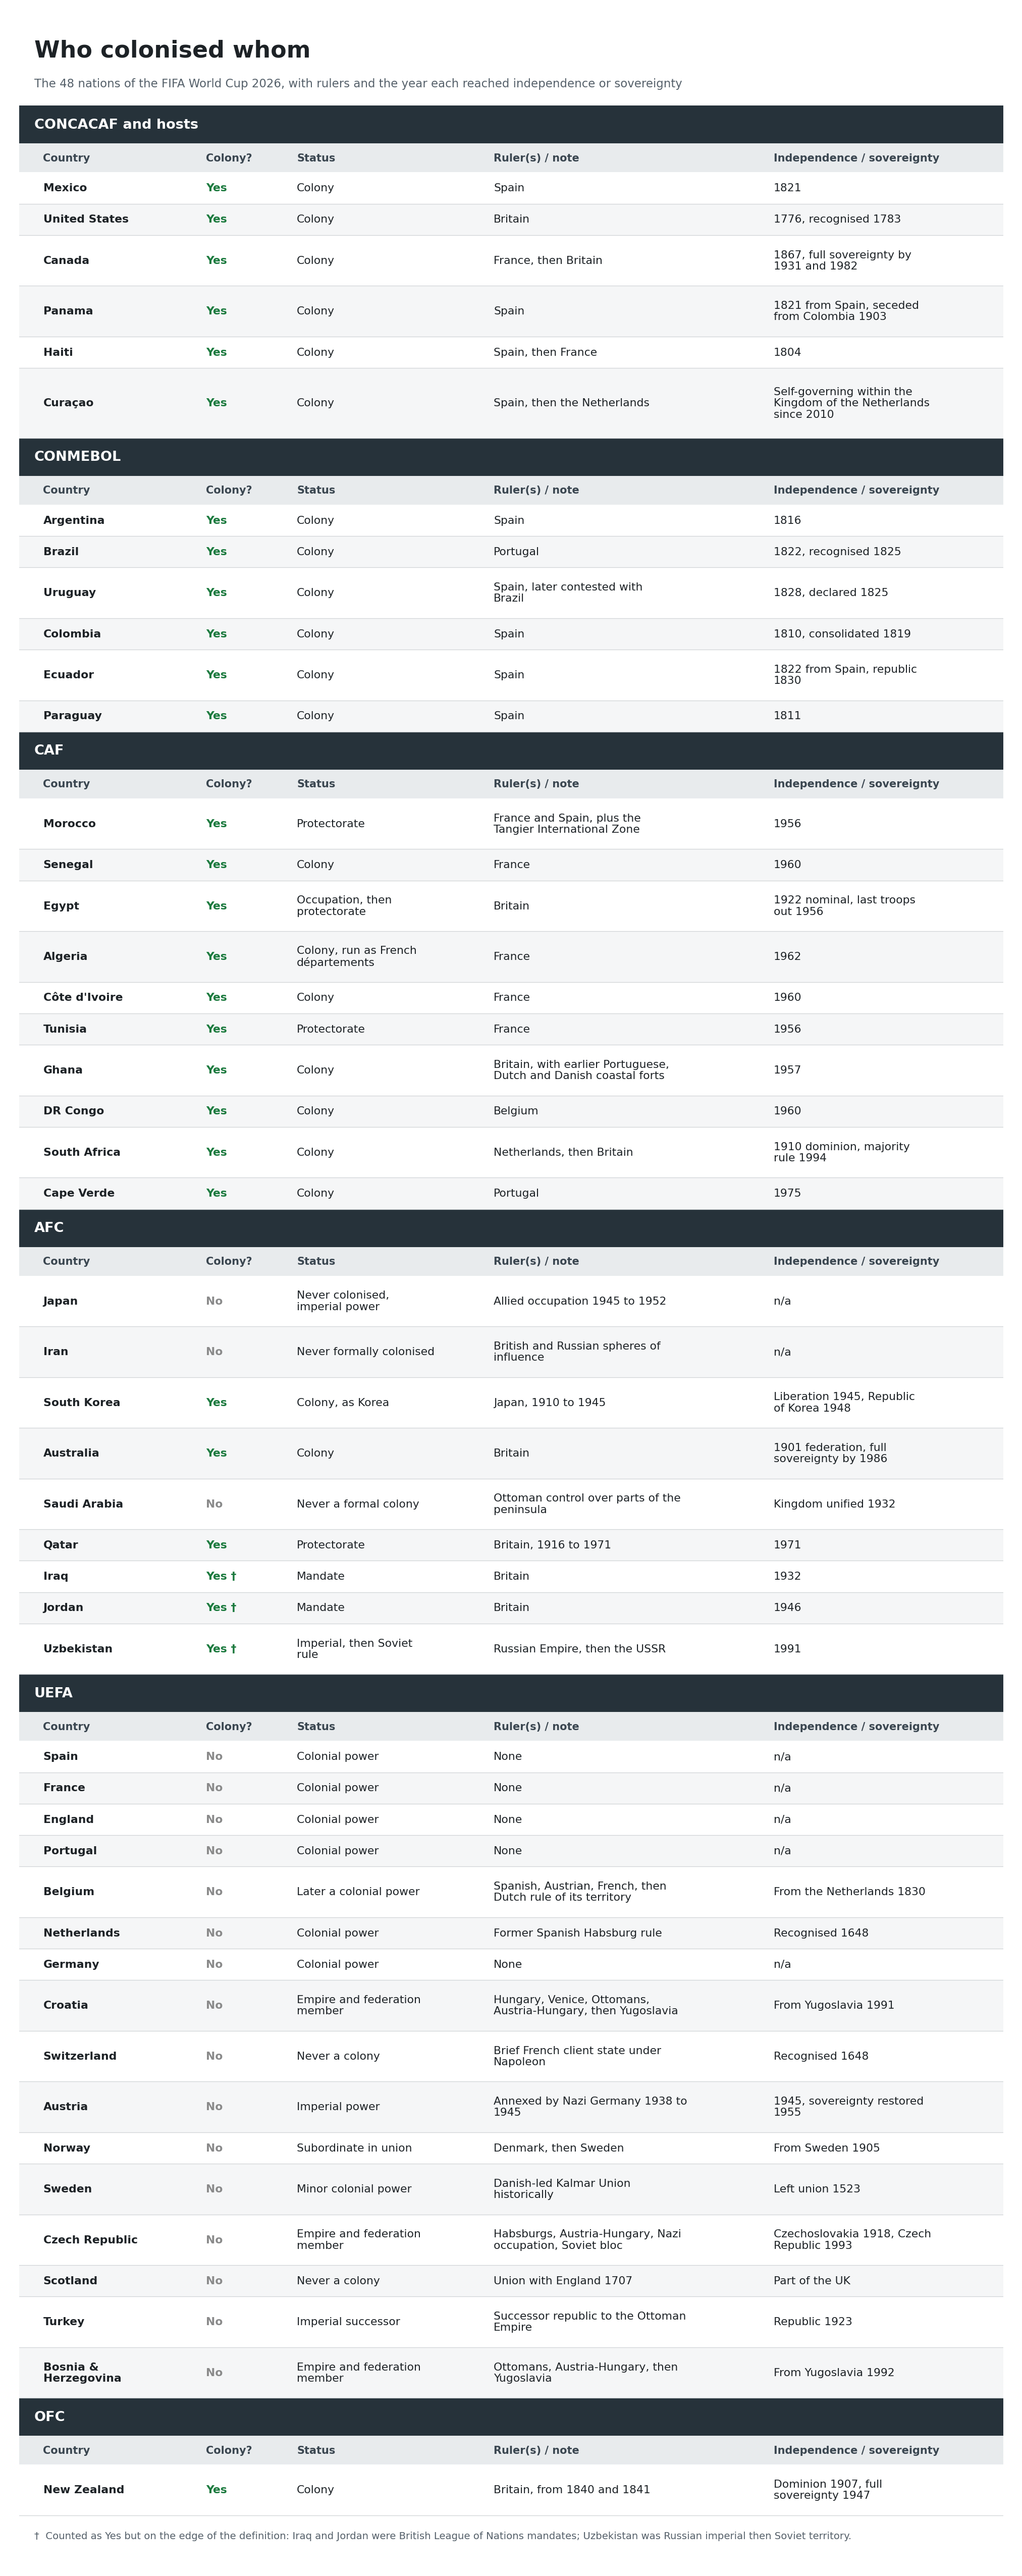The width and height of the screenshot is (1022, 2576).
Task: Select the CONMEBOL section header
Action: [x=511, y=457]
